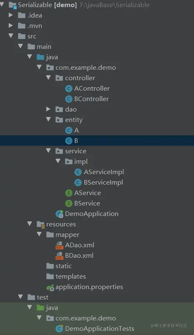This screenshot has width=194, height=335.
Task: Select the AService interface icon
Action: tap(69, 193)
